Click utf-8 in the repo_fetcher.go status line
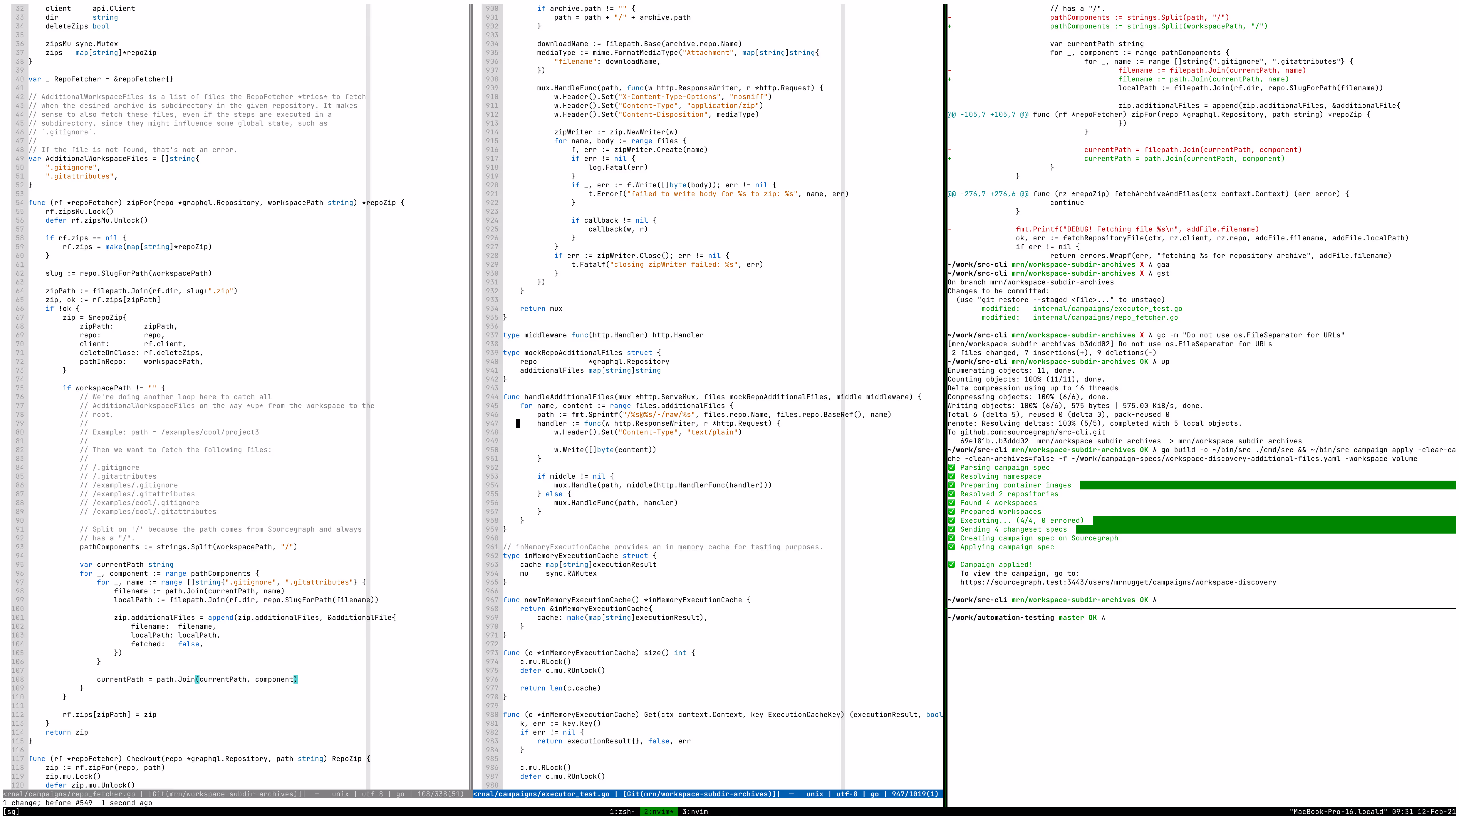The image size is (1459, 820). (372, 794)
